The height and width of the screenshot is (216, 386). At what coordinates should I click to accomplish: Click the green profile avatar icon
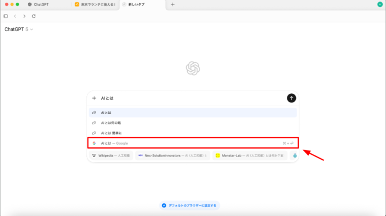[380, 4]
